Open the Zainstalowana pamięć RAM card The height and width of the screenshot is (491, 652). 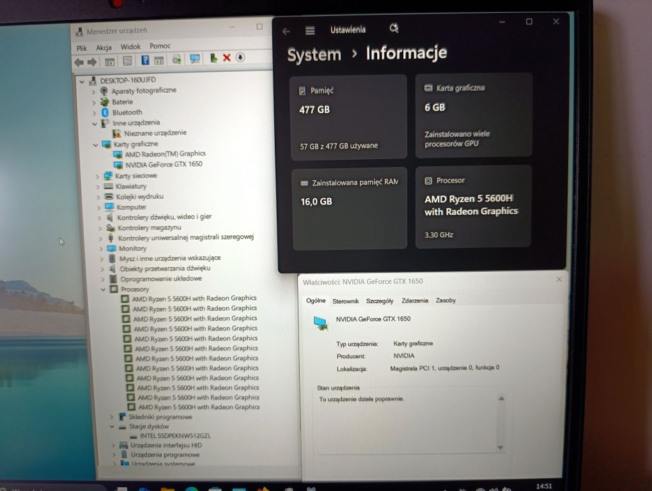349,208
